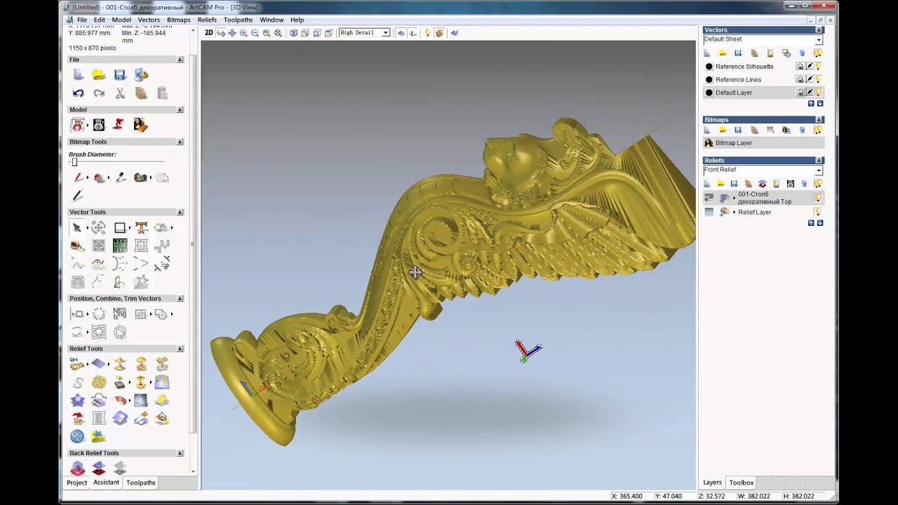Select the Create Vector Text tool
Image resolution: width=898 pixels, height=505 pixels.
[141, 227]
